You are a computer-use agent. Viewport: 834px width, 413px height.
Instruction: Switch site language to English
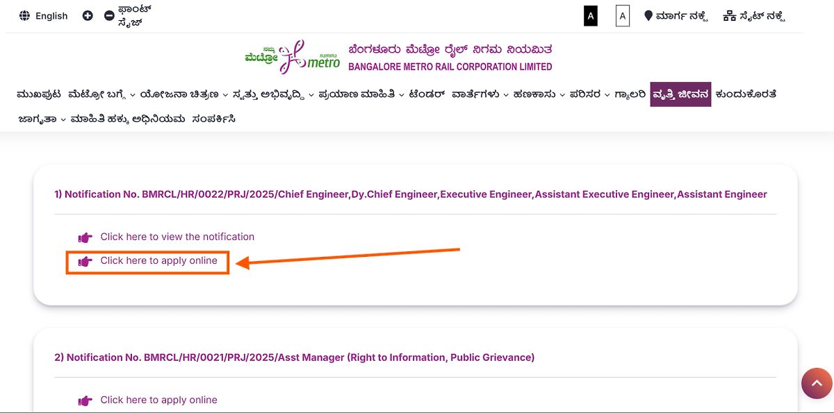pyautogui.click(x=51, y=16)
